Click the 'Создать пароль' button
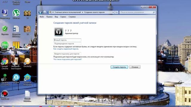Image resolution: width=191 pixels, height=107 pixels. pos(119,67)
